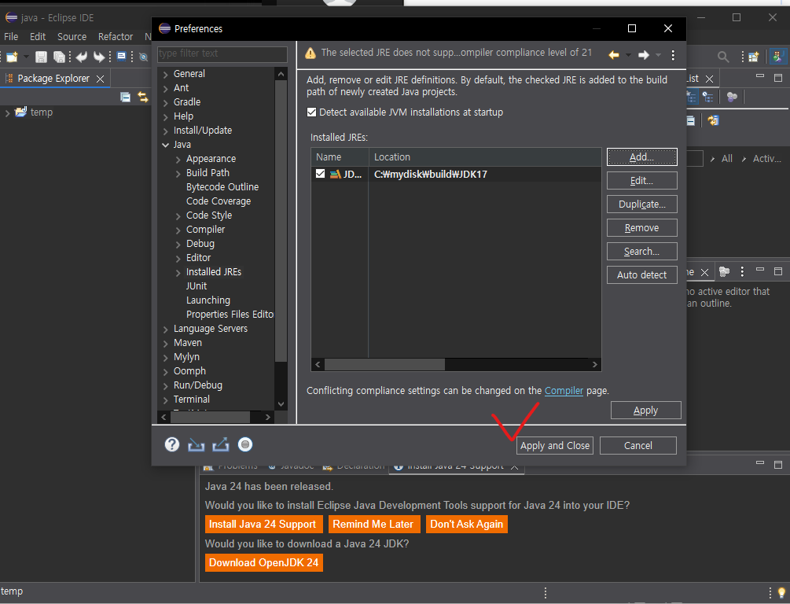Select Code Coverage in preferences tree

(219, 201)
